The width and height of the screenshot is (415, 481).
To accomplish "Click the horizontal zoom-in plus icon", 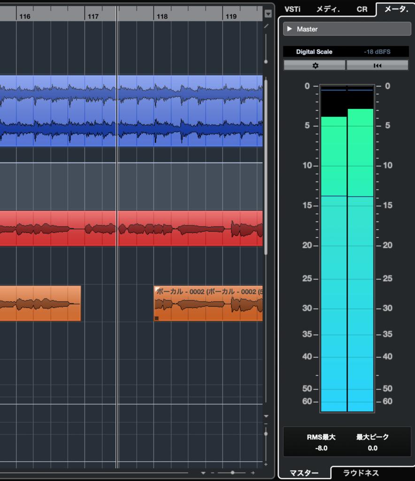I will coord(253,473).
